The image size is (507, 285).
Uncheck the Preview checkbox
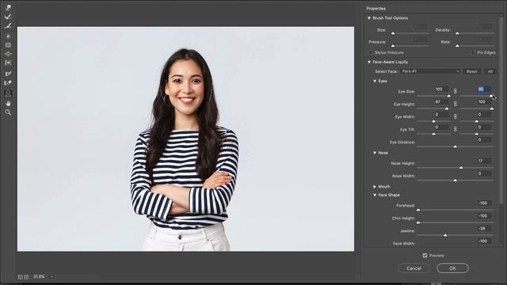click(425, 255)
